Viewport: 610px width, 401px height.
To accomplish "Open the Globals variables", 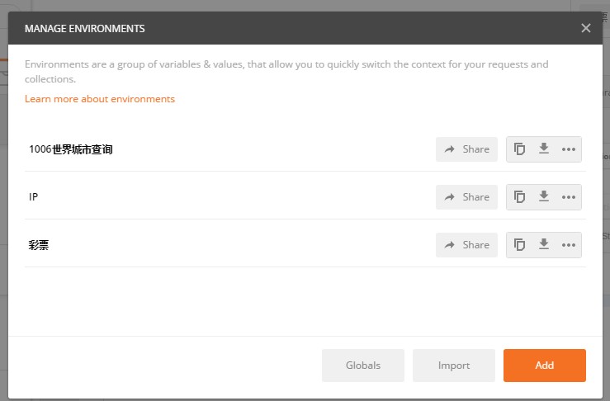I will point(363,366).
